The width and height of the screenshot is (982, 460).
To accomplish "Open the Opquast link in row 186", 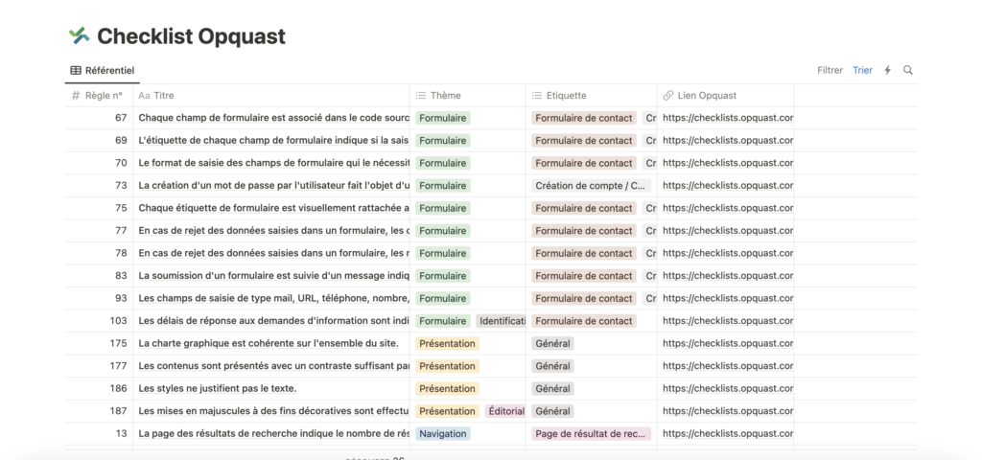I will (728, 388).
